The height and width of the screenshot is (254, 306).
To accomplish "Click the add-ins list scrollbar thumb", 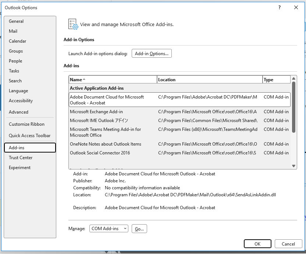I will coord(293,107).
